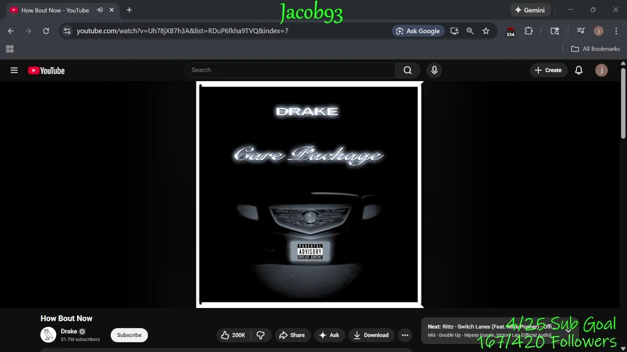Close the How Bout Now tab

point(112,10)
